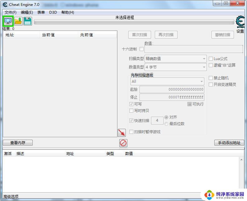The height and width of the screenshot is (201, 247).
Task: Open the process selection icon
Action: 8,21
